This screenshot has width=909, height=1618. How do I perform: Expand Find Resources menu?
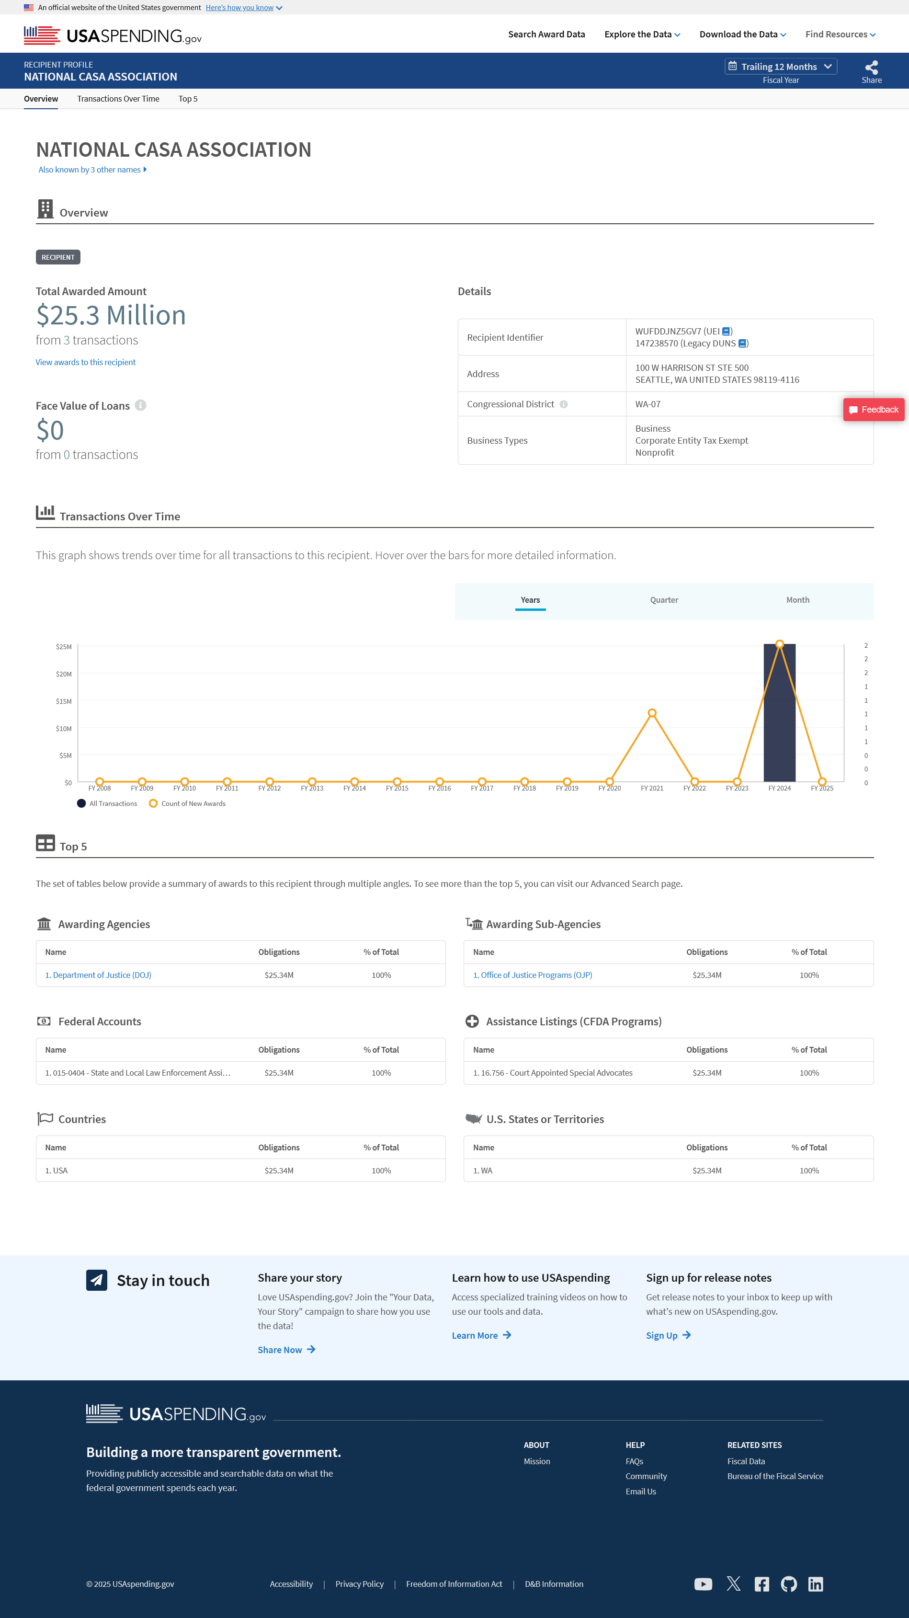840,34
